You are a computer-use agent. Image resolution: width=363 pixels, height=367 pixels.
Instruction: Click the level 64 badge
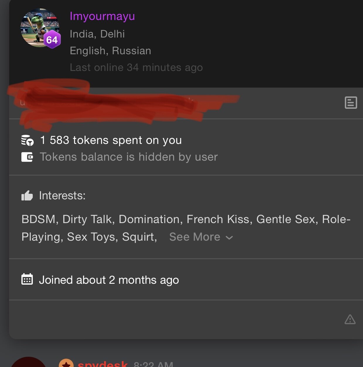tap(52, 40)
